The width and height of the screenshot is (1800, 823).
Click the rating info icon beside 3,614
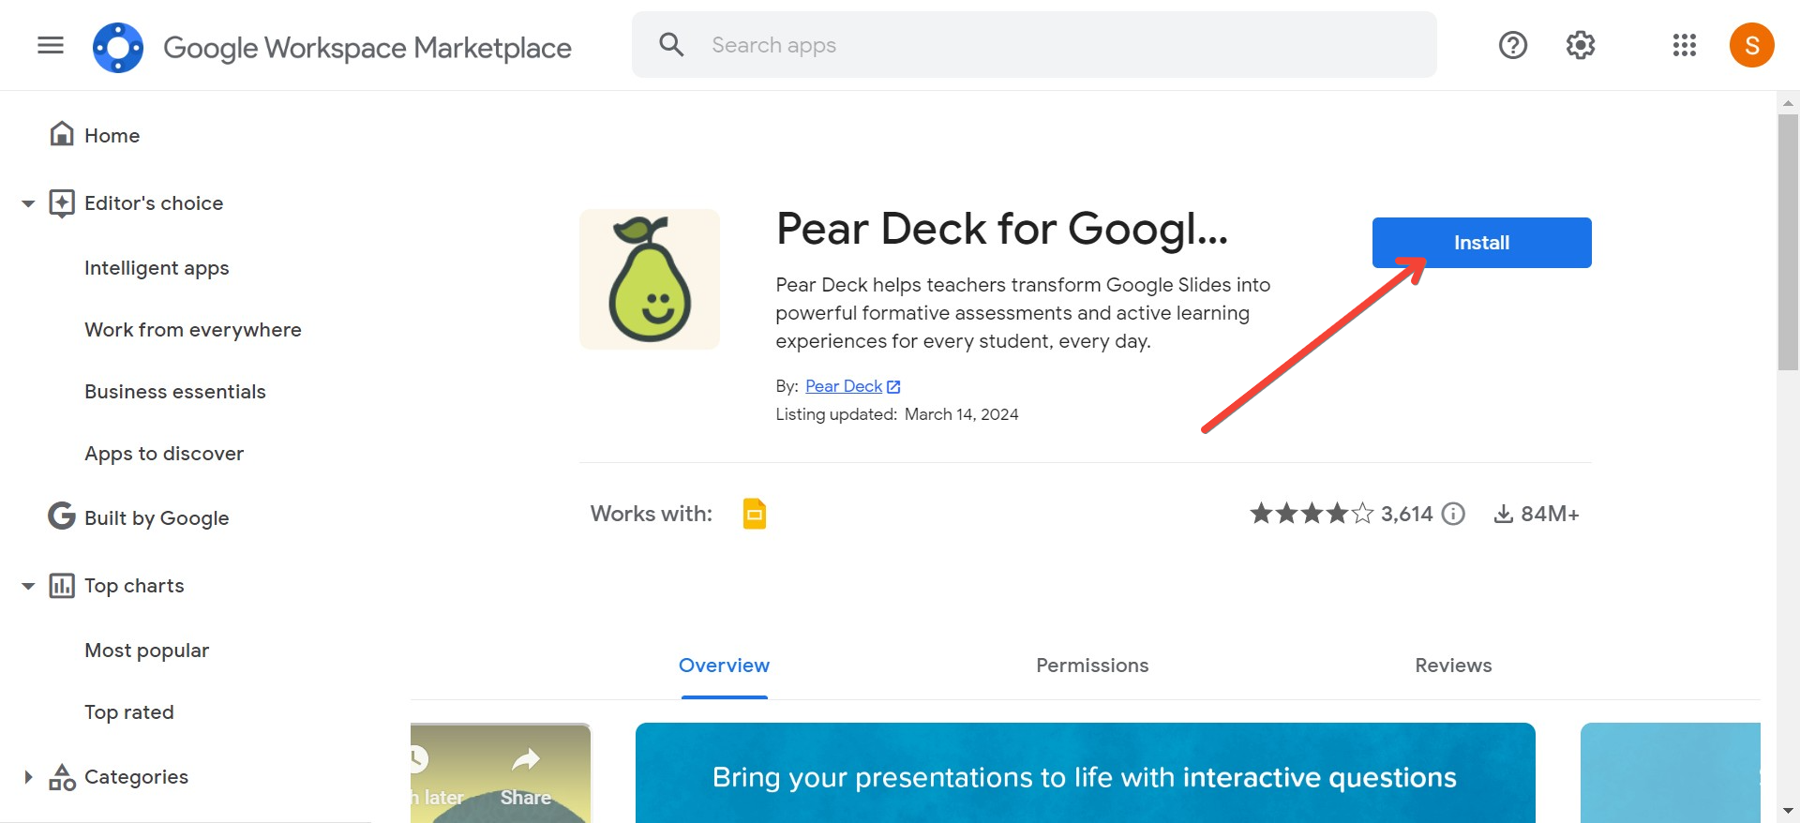click(1453, 514)
